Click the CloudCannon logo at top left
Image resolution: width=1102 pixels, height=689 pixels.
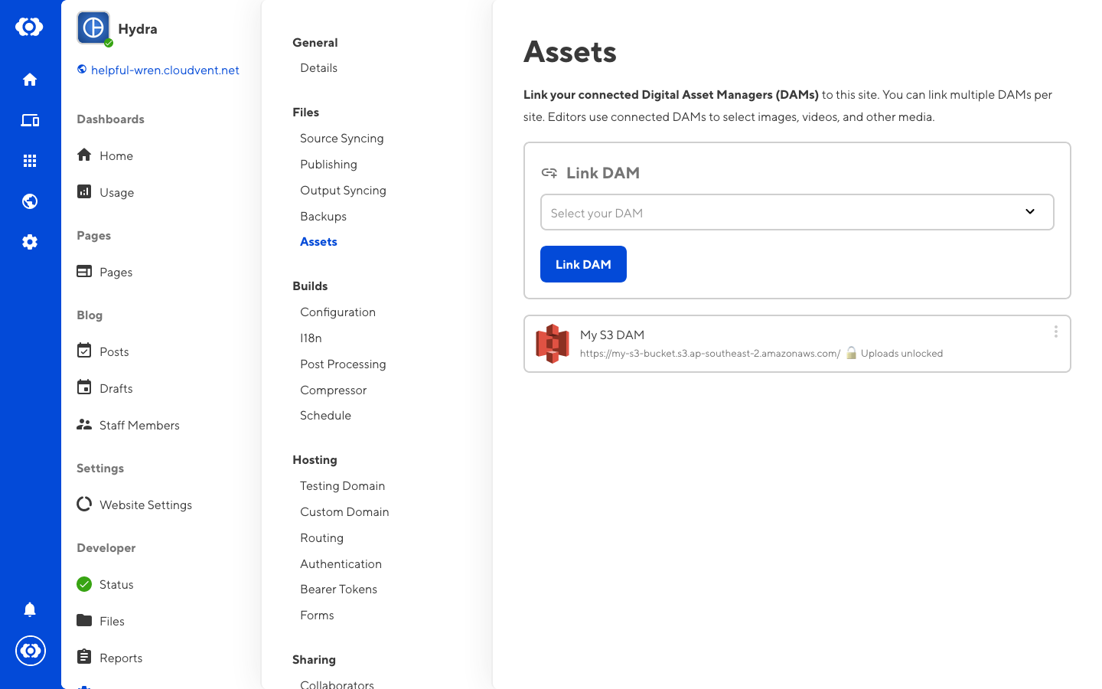click(x=30, y=27)
